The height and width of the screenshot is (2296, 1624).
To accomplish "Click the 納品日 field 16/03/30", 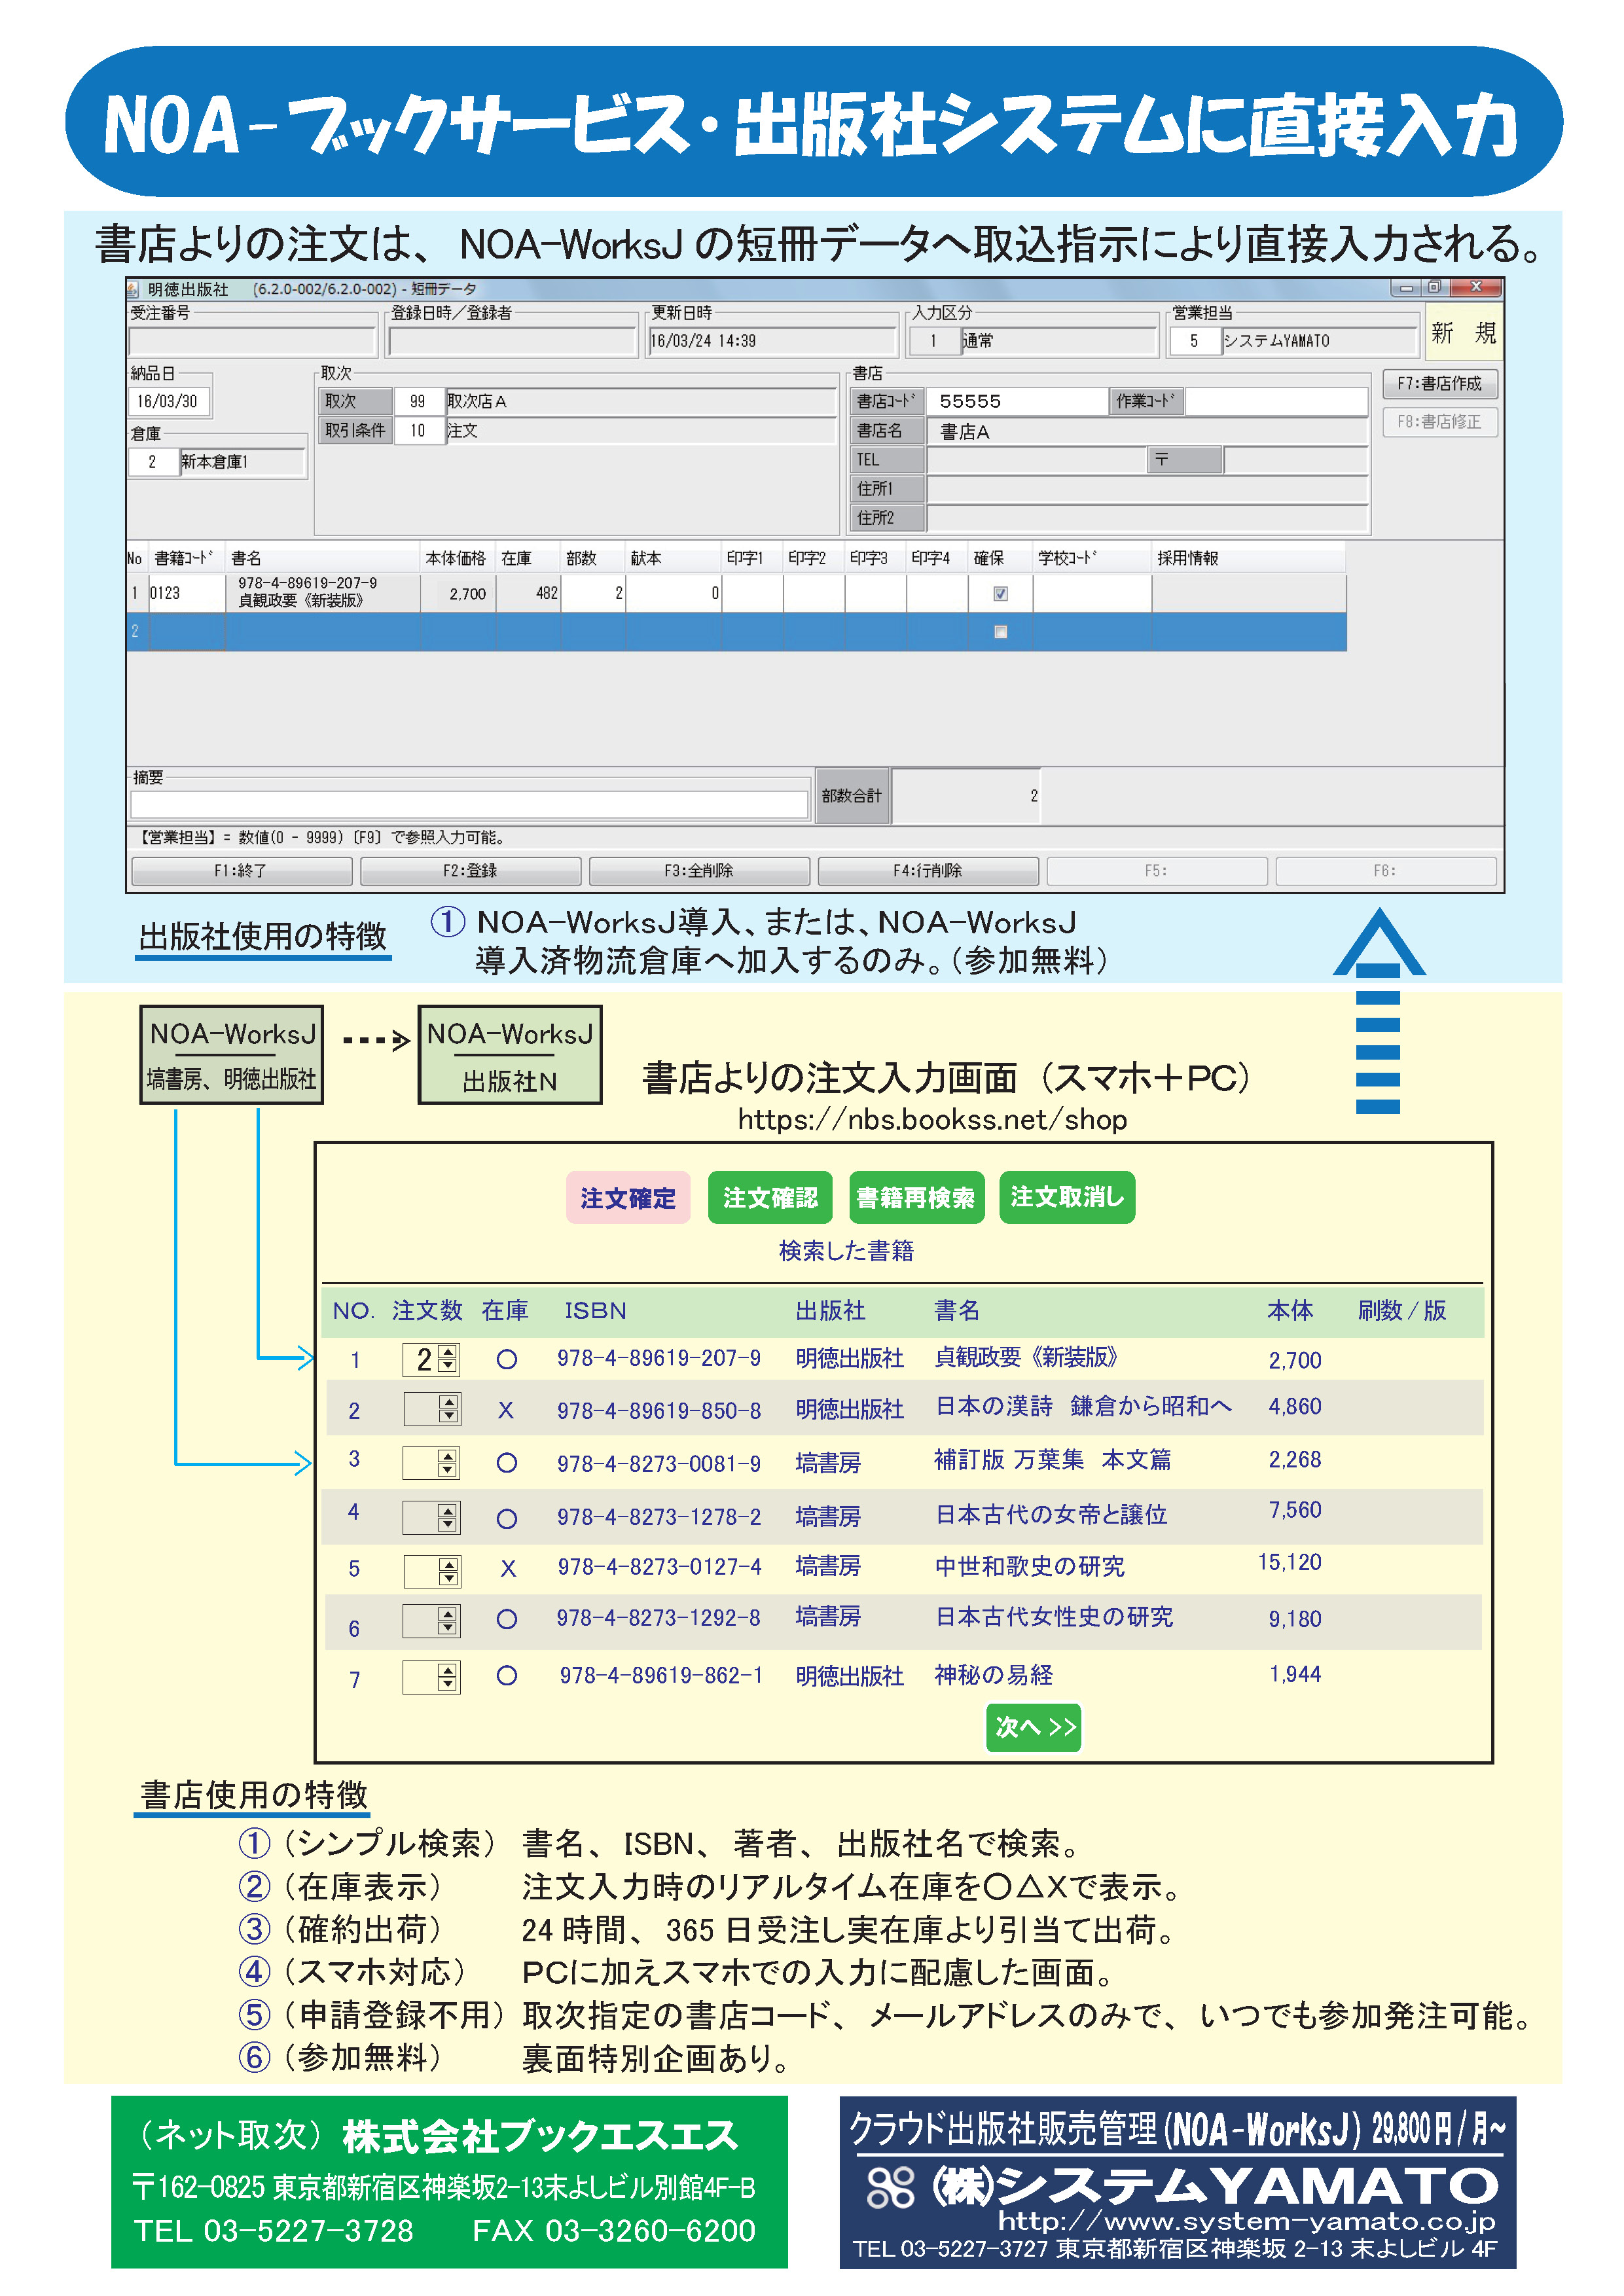I will tap(168, 401).
